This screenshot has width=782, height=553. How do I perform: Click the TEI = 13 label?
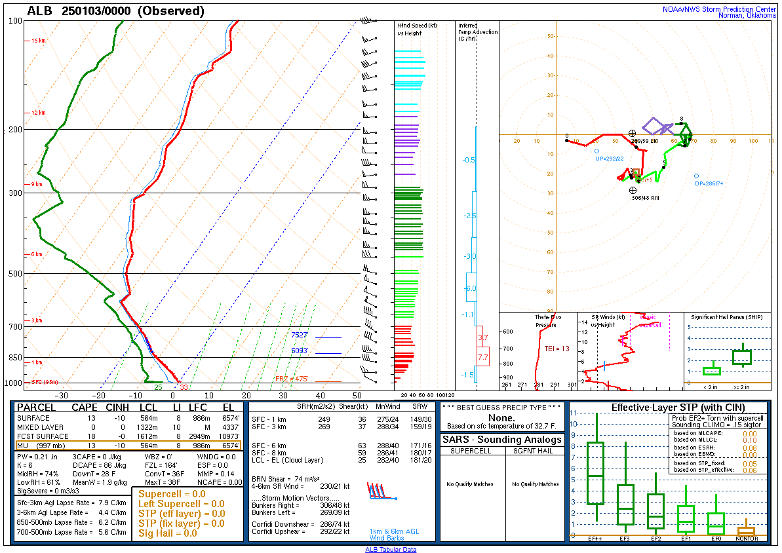pyautogui.click(x=557, y=349)
